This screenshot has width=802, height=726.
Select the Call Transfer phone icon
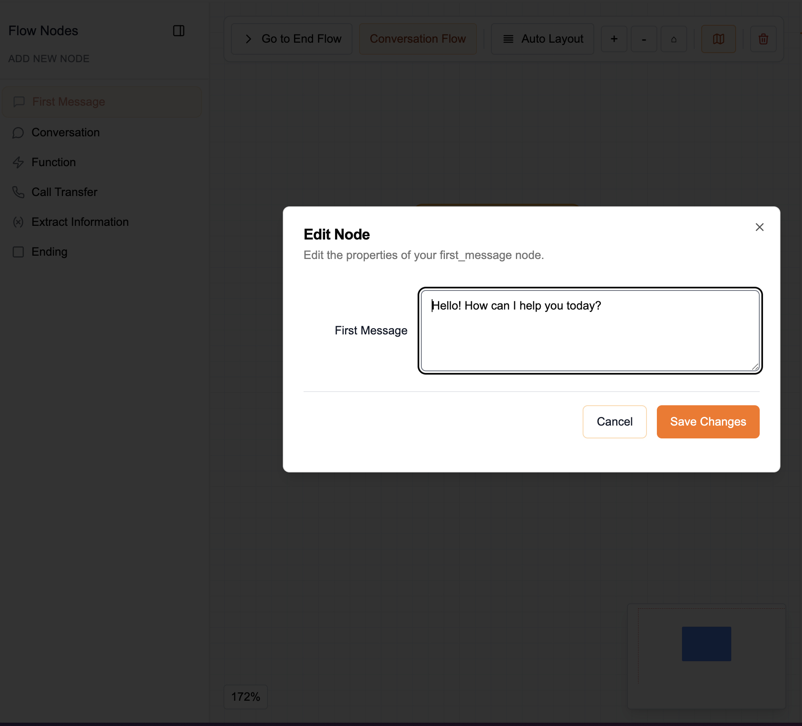pos(19,192)
